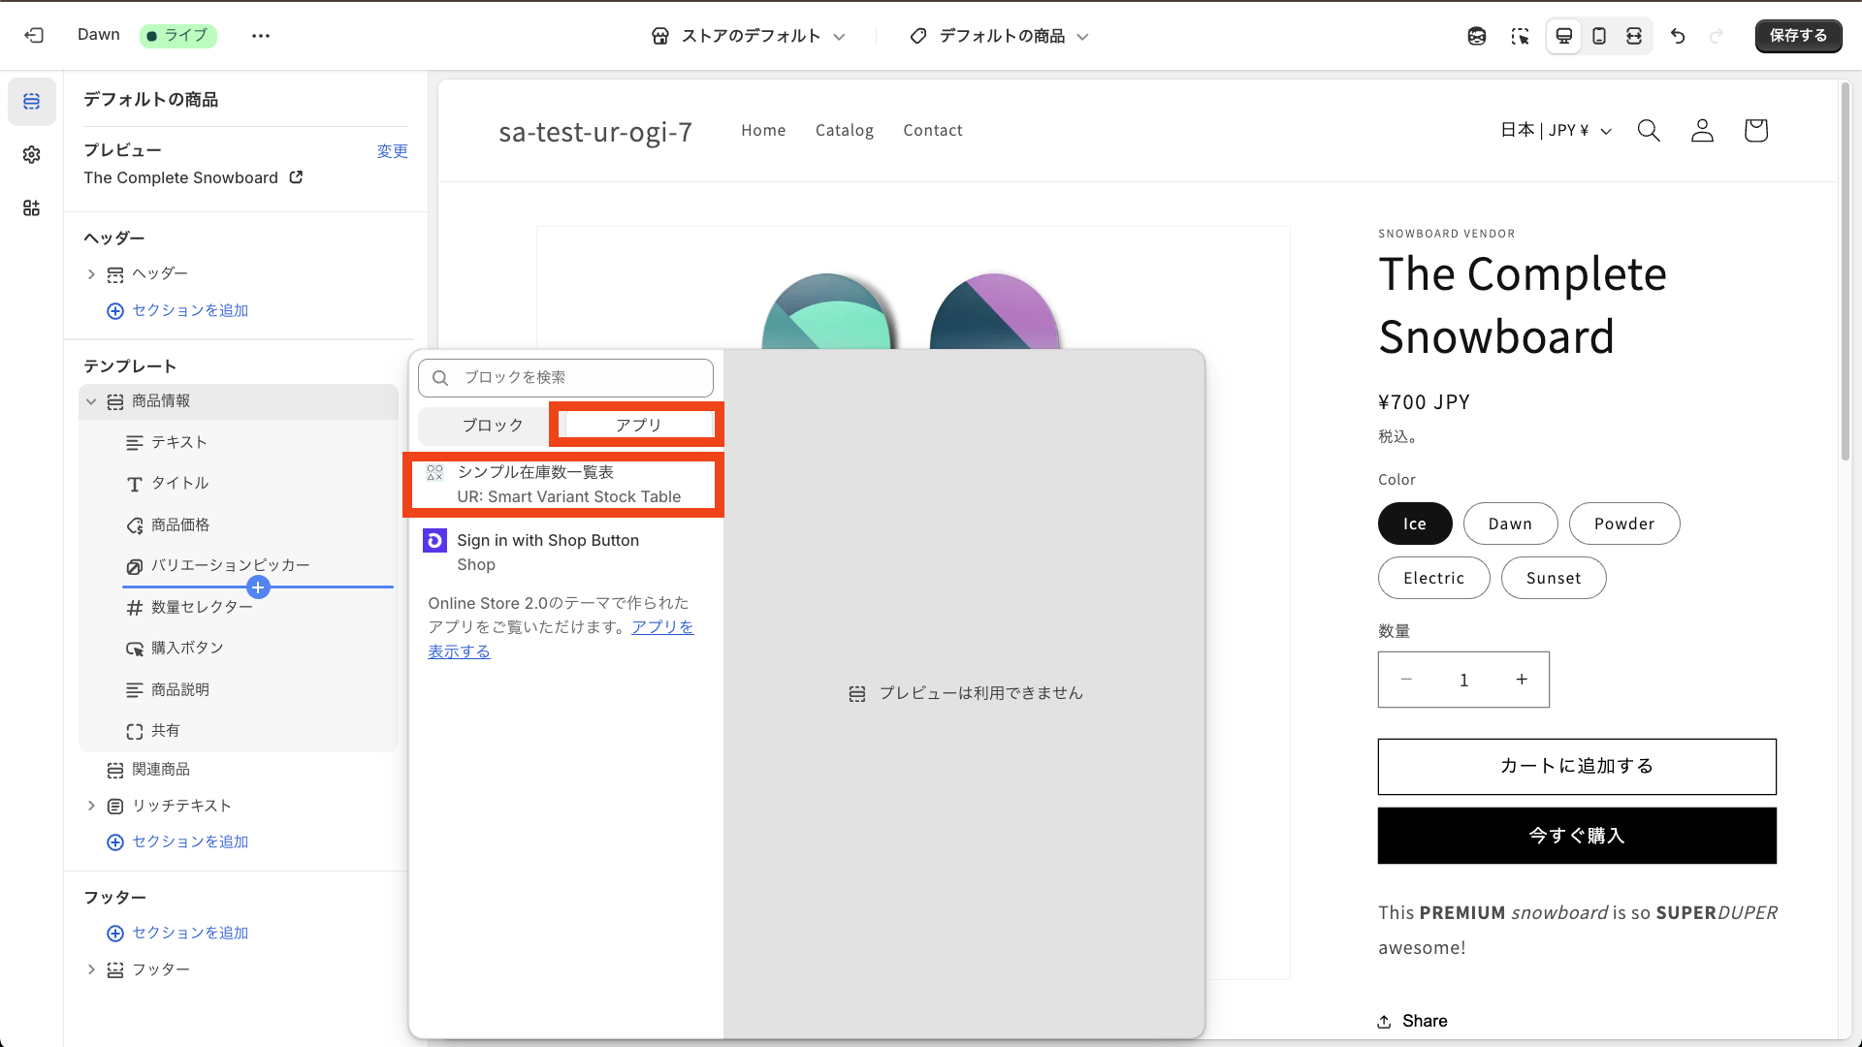The height and width of the screenshot is (1047, 1862).
Task: Collapse the 商品情報 section
Action: tap(92, 400)
